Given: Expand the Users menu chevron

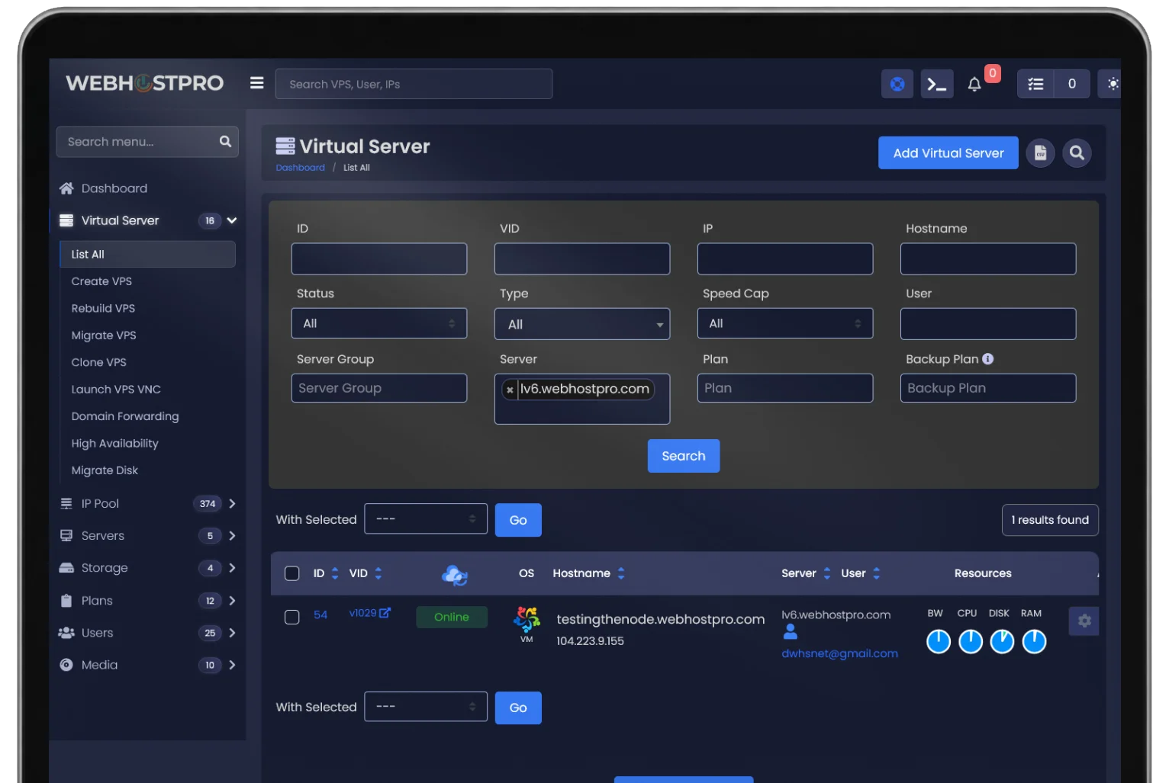Looking at the screenshot, I should 232,633.
